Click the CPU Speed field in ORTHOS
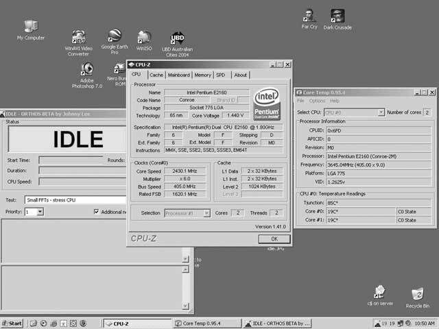The width and height of the screenshot is (439, 329). pyautogui.click(x=82, y=182)
